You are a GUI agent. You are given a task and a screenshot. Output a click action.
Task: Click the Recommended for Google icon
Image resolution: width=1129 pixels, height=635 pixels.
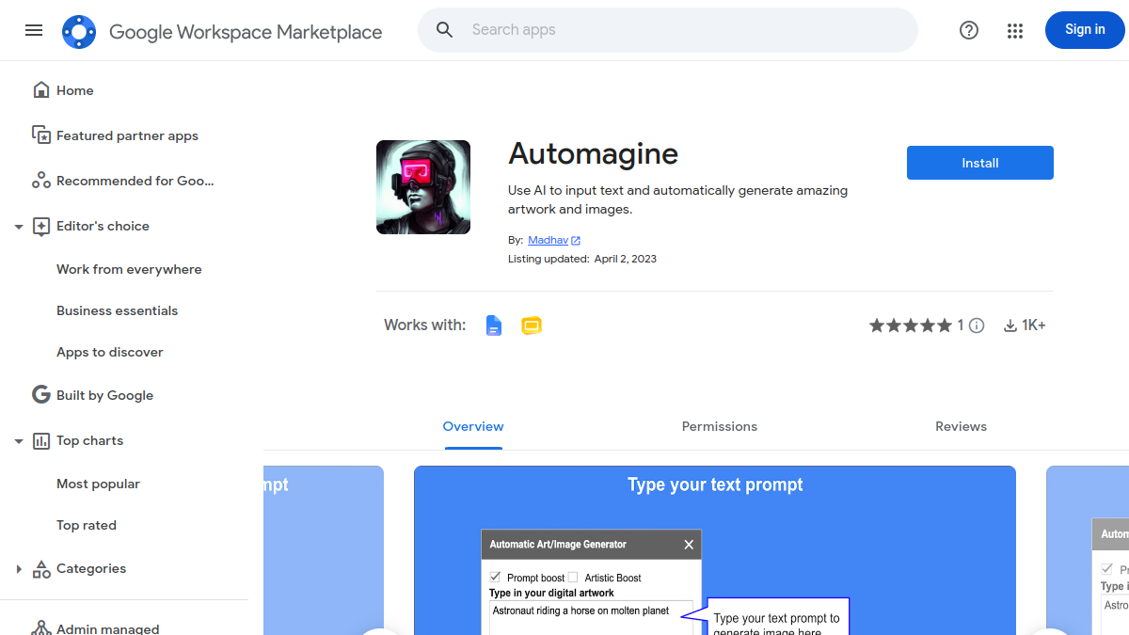[40, 181]
